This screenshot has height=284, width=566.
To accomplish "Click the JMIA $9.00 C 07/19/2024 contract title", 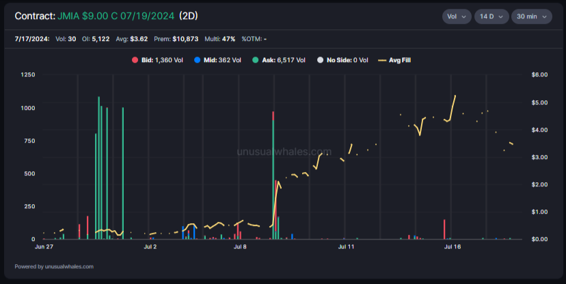I will point(116,16).
